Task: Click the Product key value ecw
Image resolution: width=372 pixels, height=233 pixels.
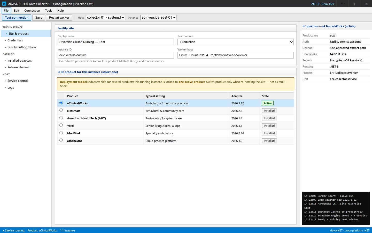Action: 332,35
